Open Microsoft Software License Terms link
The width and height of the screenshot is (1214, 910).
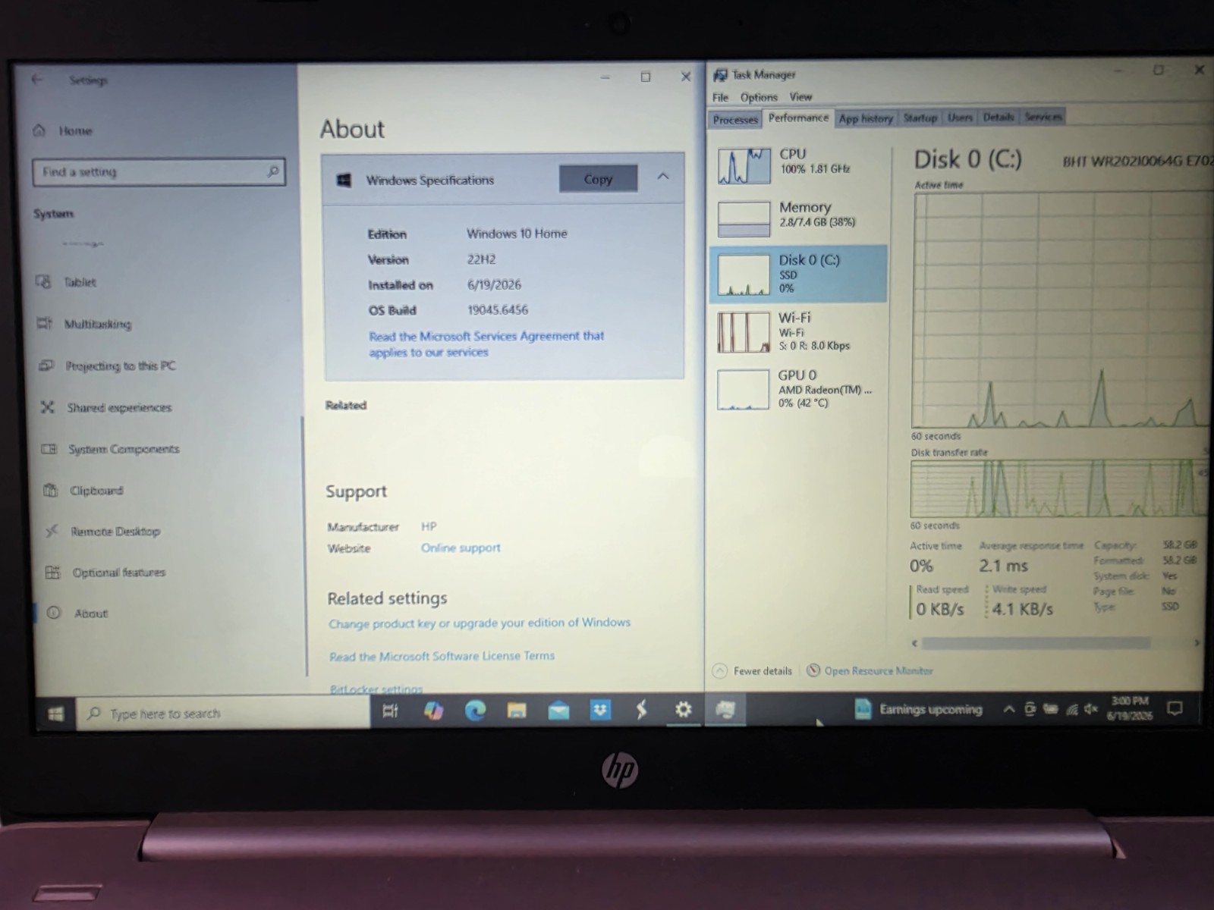pos(442,656)
